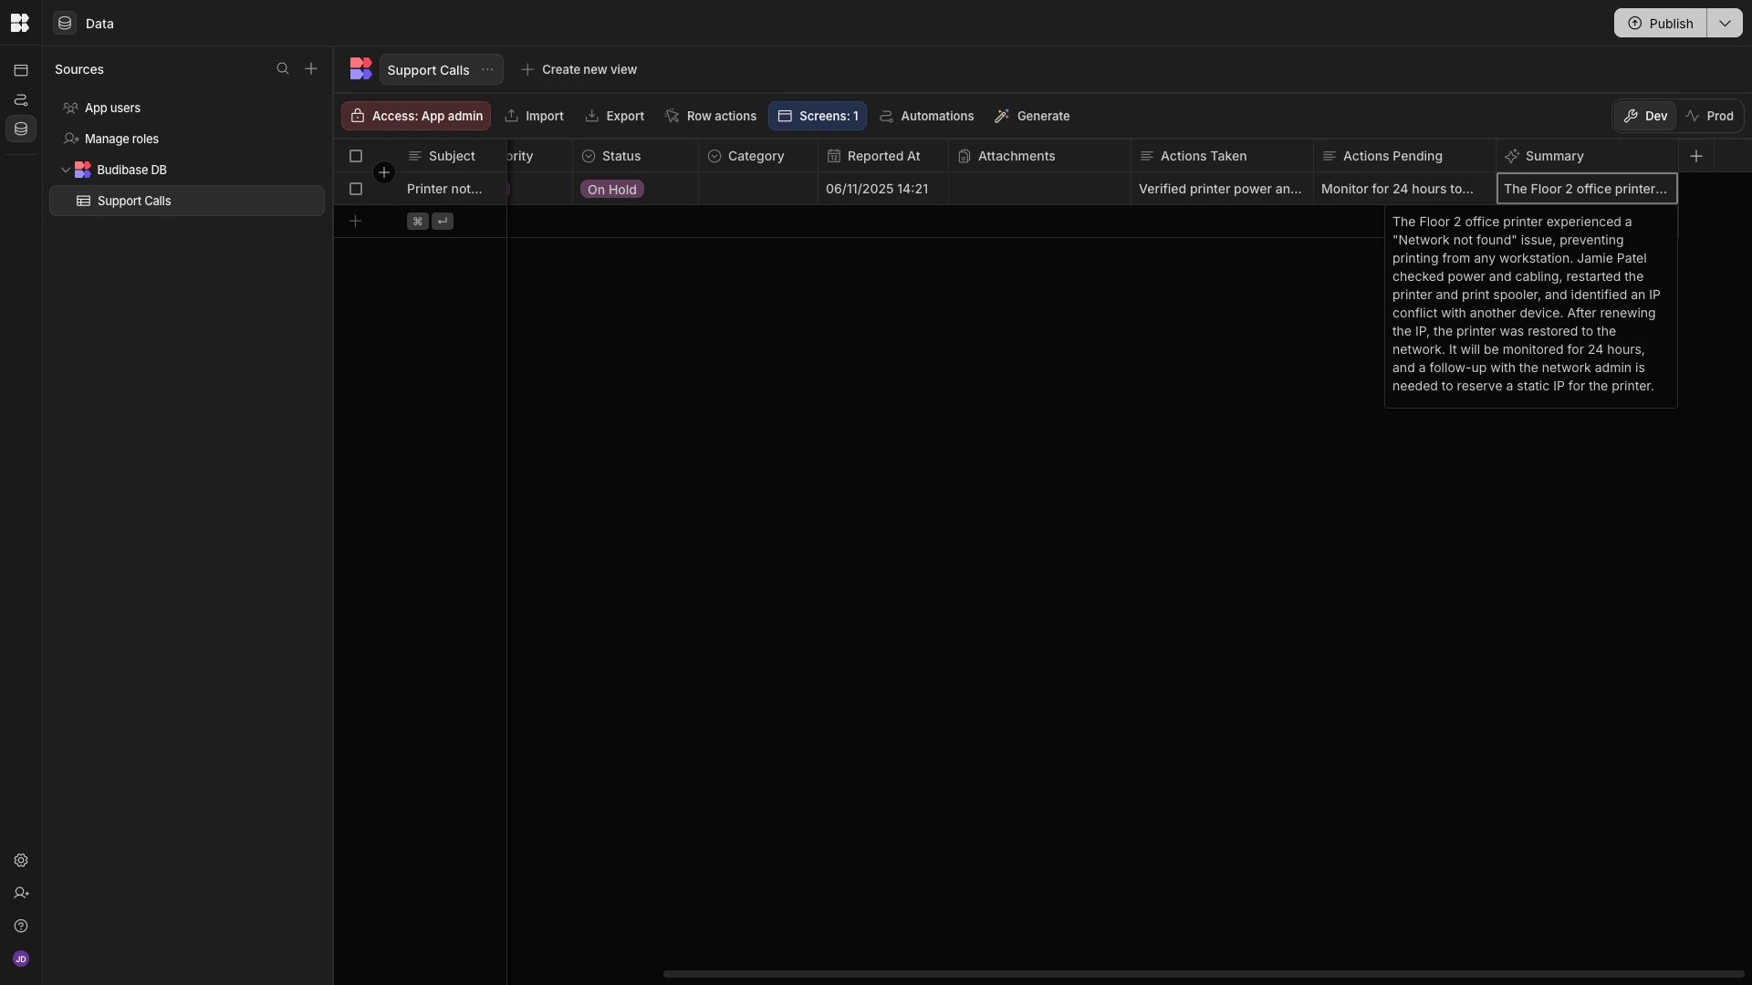The height and width of the screenshot is (985, 1752).
Task: Open the Summary column header menu
Action: coord(1587,156)
